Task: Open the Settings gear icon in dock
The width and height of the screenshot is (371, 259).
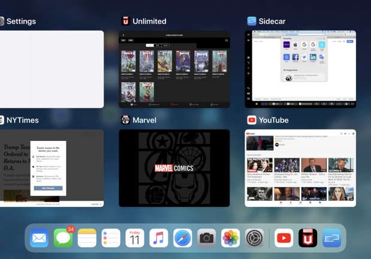Action: point(254,238)
